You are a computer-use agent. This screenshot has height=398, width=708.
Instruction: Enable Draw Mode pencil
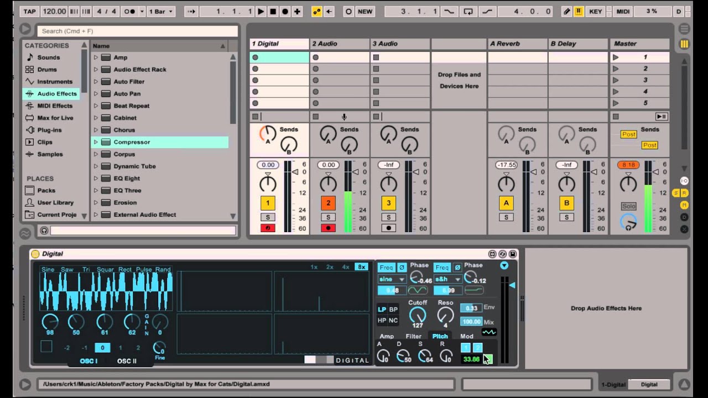pyautogui.click(x=567, y=11)
